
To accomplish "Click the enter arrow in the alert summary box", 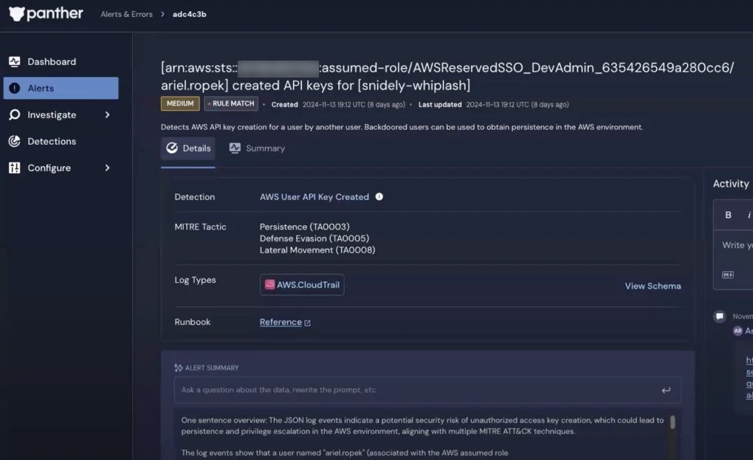I will point(666,390).
